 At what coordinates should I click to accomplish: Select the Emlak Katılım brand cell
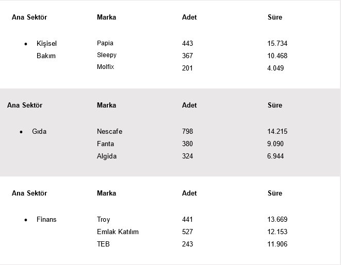click(118, 232)
